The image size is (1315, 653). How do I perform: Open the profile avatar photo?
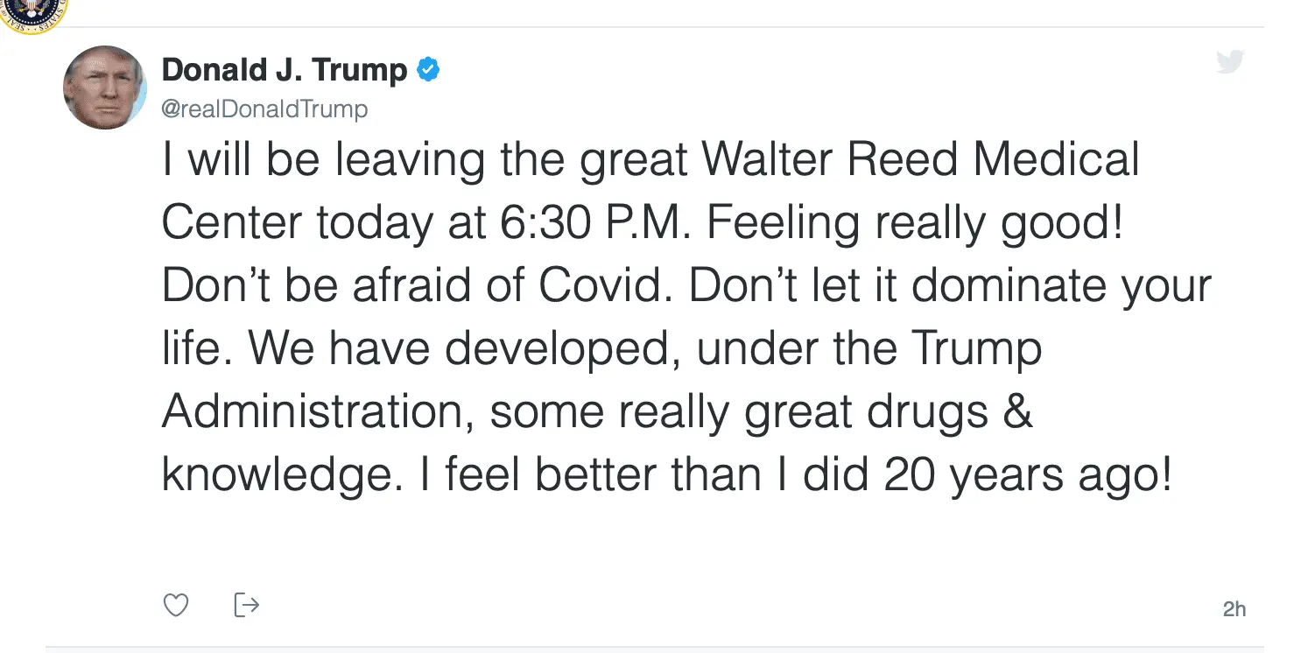click(x=105, y=88)
